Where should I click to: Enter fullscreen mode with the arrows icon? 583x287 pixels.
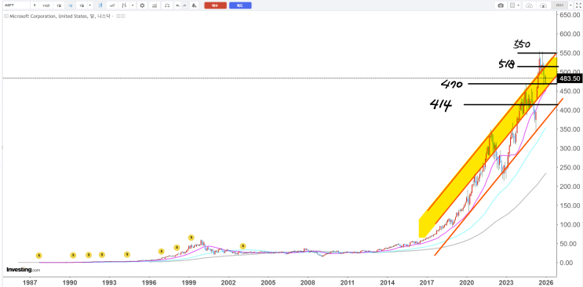point(578,5)
